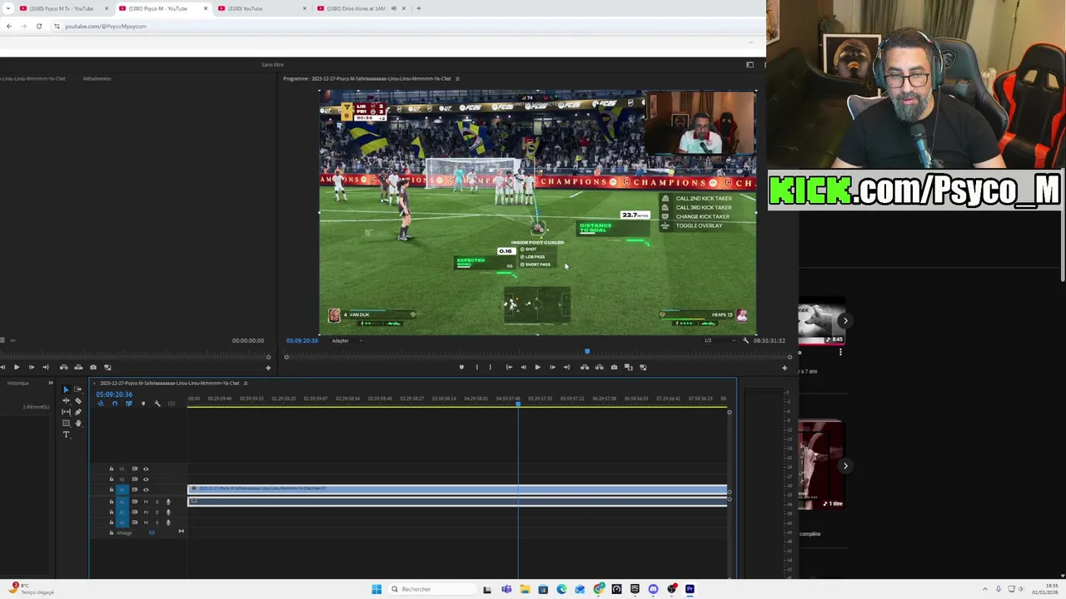Export frame with Program monitor camera icon

click(x=614, y=367)
